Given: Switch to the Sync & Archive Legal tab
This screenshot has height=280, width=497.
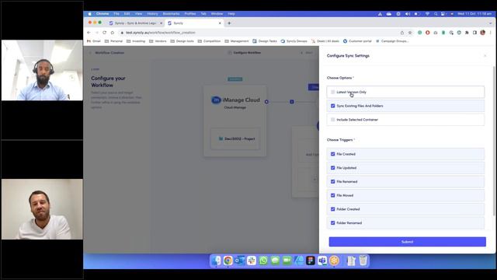Looking at the screenshot, I should (x=135, y=23).
